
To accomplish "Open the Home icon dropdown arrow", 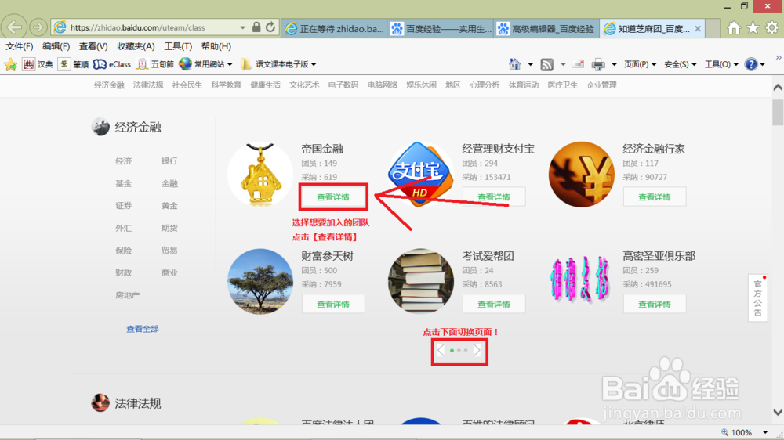I will tap(530, 64).
